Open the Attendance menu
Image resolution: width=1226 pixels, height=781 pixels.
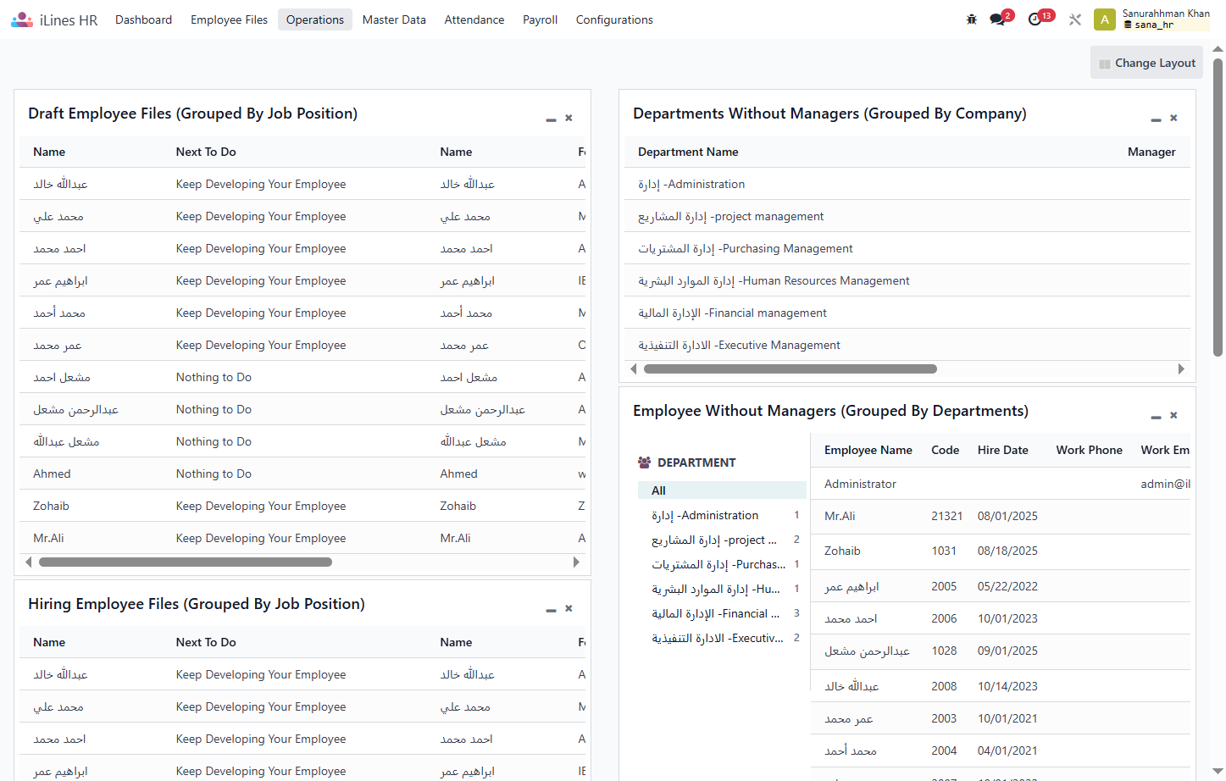pos(474,19)
